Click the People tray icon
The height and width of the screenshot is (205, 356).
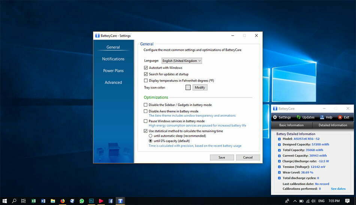(287, 201)
